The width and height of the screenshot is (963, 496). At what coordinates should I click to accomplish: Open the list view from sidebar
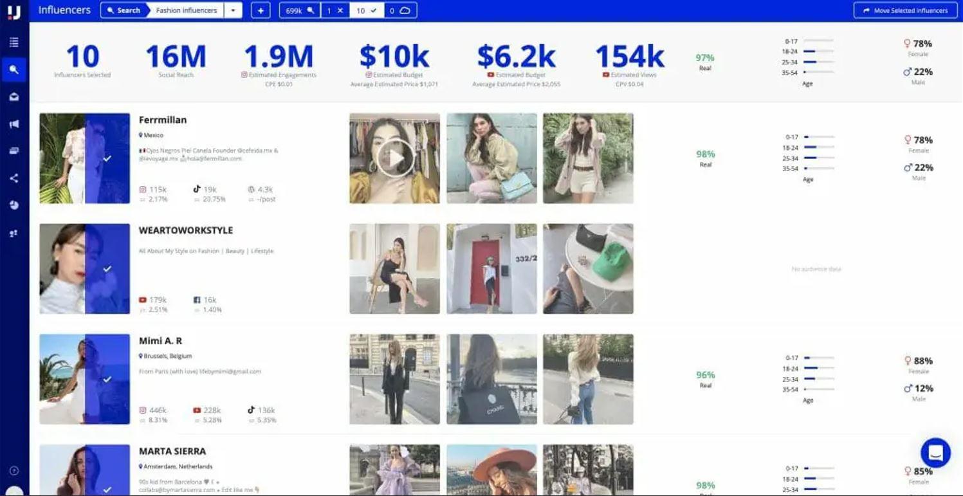pyautogui.click(x=14, y=42)
